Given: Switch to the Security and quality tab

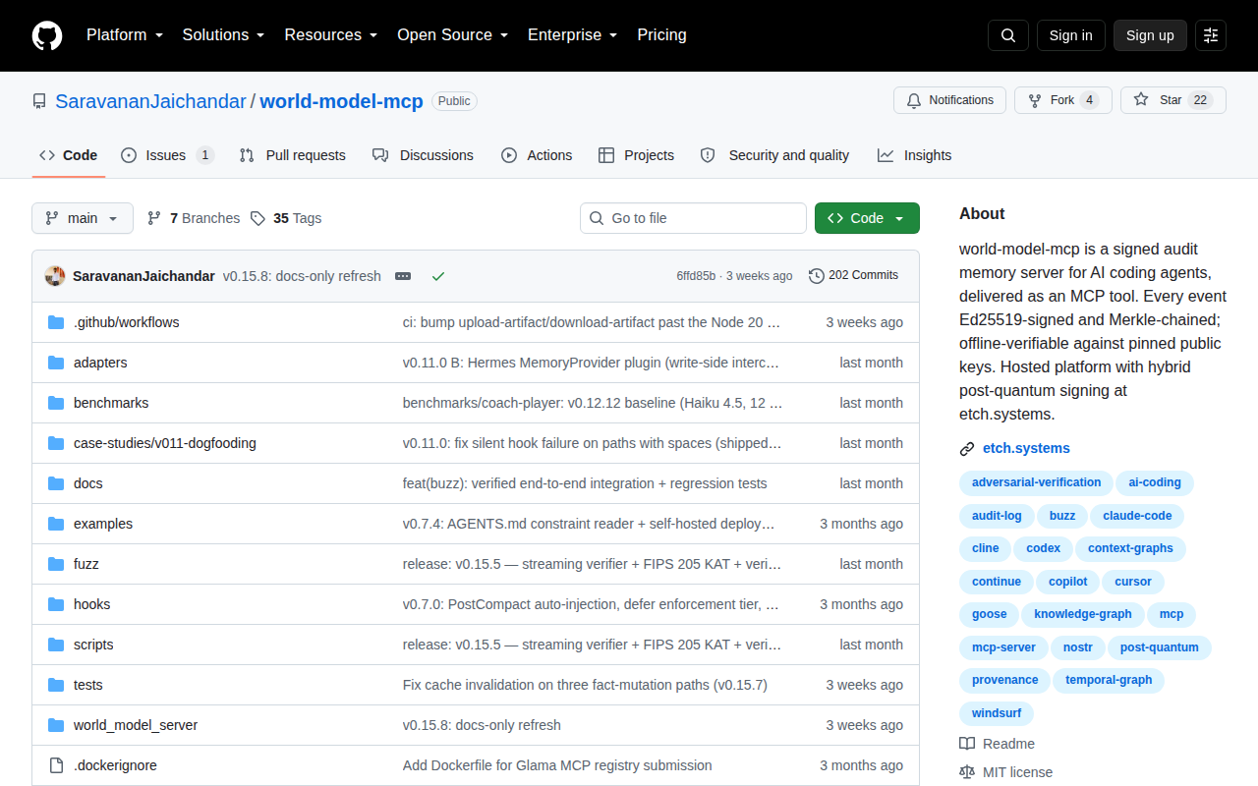Looking at the screenshot, I should [x=774, y=155].
